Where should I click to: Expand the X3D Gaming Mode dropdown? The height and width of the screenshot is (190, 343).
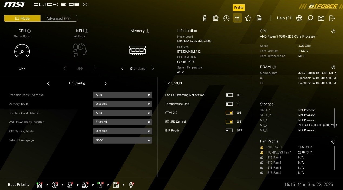click(122, 131)
